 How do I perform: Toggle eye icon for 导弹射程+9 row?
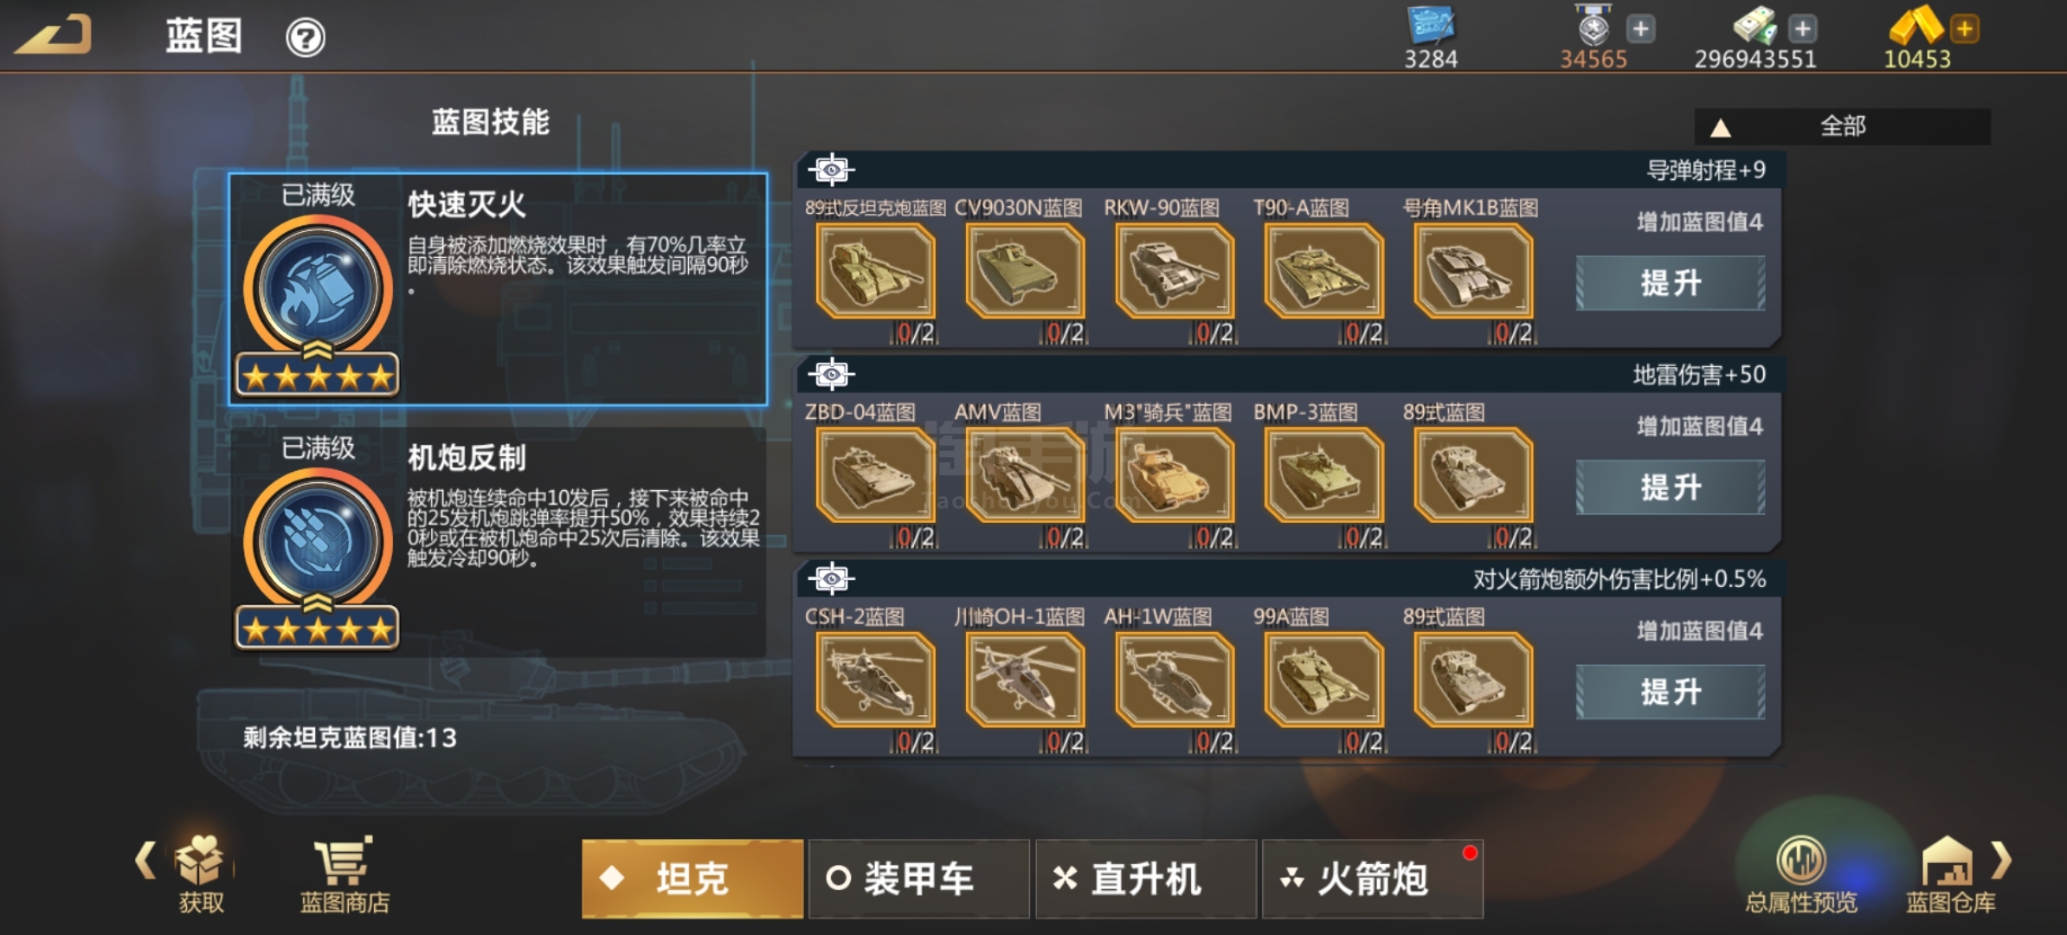tap(831, 170)
